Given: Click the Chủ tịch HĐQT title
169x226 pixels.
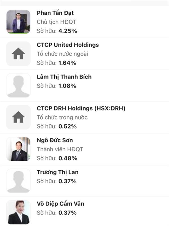Looking at the screenshot, I should click(x=57, y=22).
